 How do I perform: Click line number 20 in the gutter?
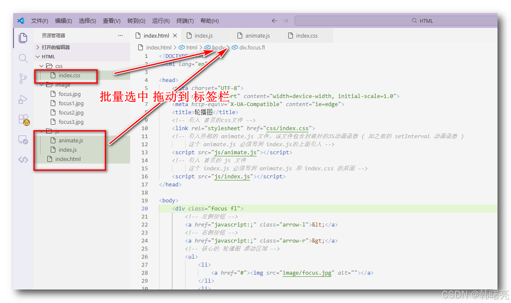coord(145,208)
